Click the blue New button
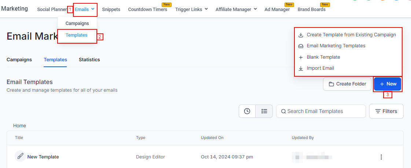Image resolution: width=411 pixels, height=168 pixels. coord(388,84)
